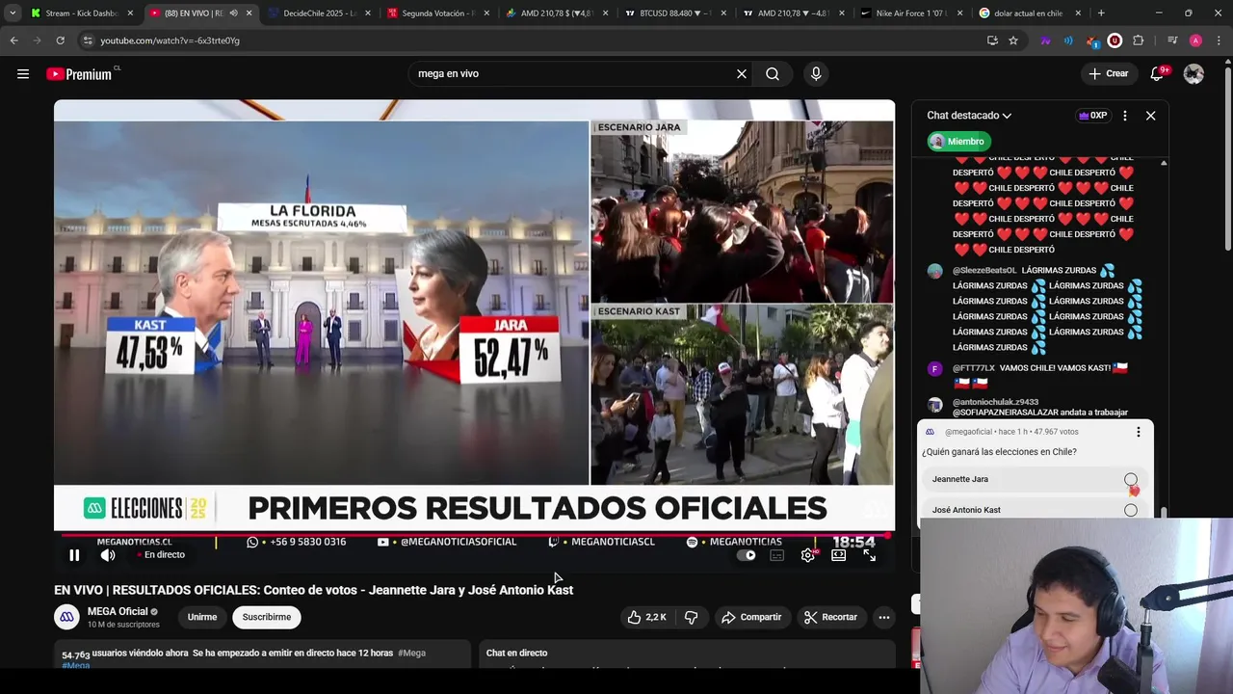Viewport: 1233px width, 694px height.
Task: Close the live chat panel
Action: 1150,116
